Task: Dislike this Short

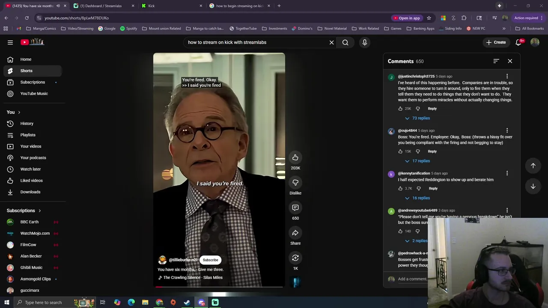Action: point(295,183)
